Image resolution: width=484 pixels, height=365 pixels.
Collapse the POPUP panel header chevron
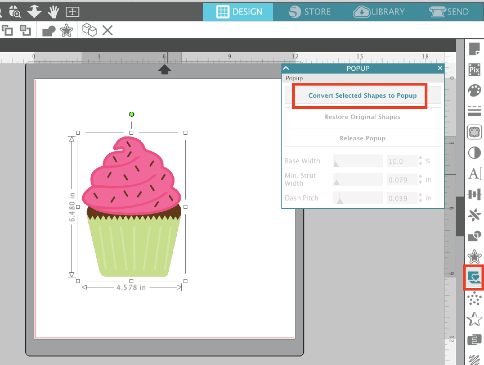[286, 68]
